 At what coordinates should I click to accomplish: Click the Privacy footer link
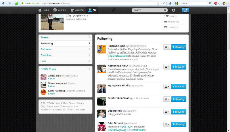pos(80,103)
